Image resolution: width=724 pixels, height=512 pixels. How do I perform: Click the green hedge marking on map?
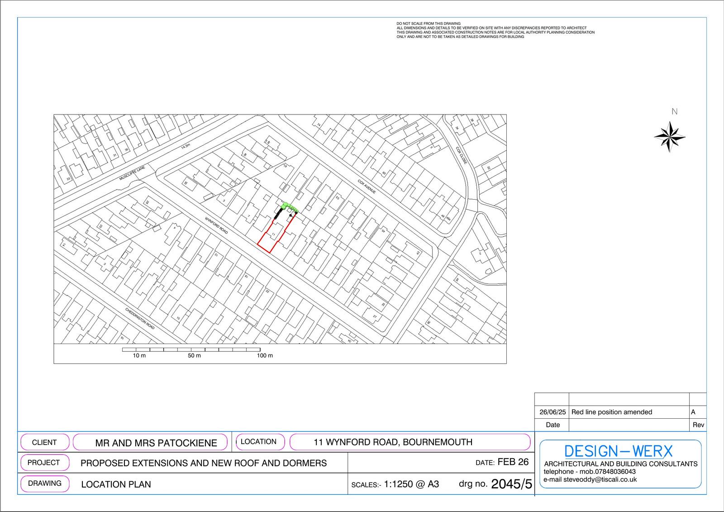point(288,208)
